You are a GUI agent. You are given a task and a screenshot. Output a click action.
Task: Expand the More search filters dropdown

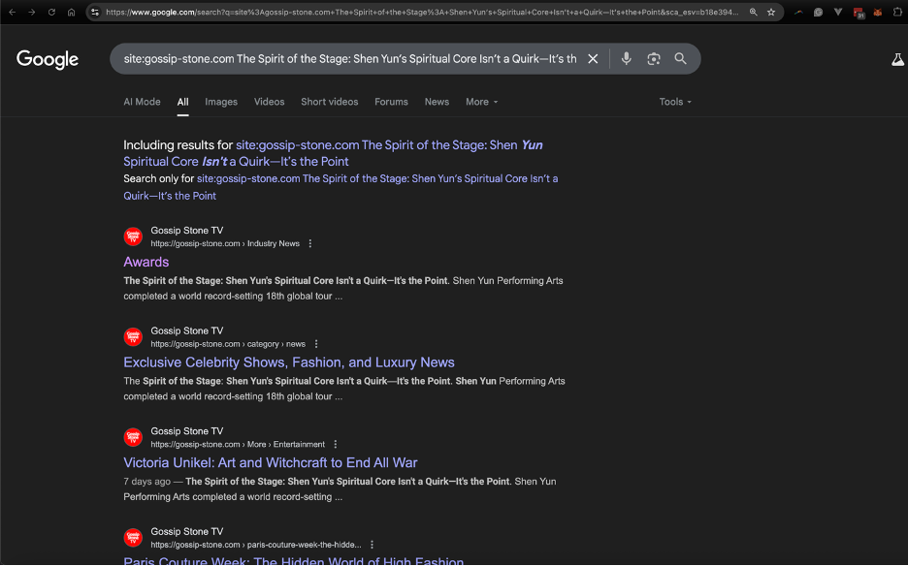point(482,102)
